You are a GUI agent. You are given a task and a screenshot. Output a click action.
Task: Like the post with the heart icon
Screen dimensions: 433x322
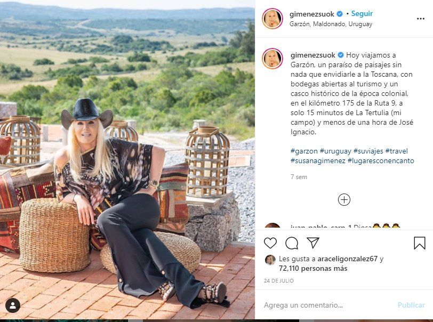point(270,243)
